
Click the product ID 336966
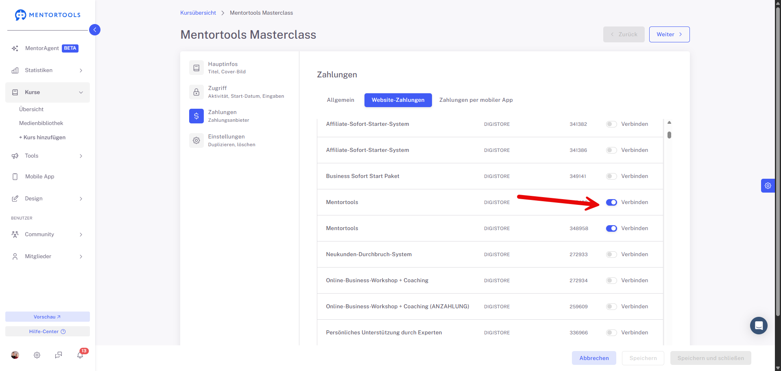coord(578,333)
